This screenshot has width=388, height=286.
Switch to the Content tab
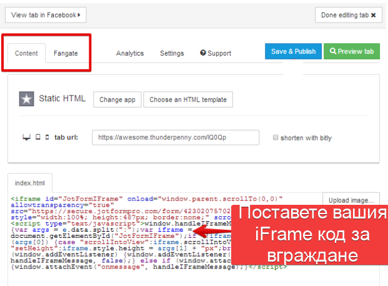pos(27,53)
